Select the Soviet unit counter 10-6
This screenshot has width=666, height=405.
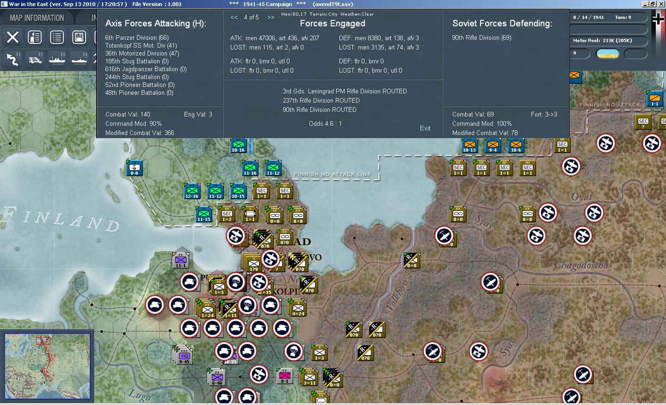tap(516, 145)
